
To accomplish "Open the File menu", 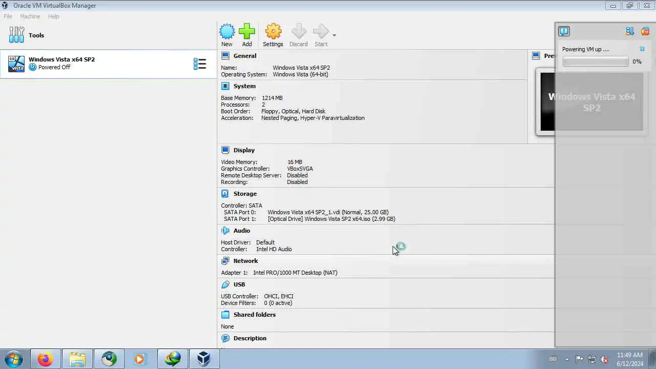I will click(x=8, y=16).
